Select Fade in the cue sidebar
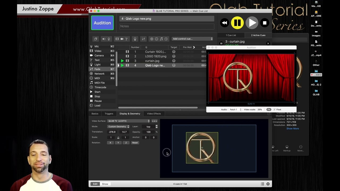The width and height of the screenshot is (340, 191). (102, 69)
